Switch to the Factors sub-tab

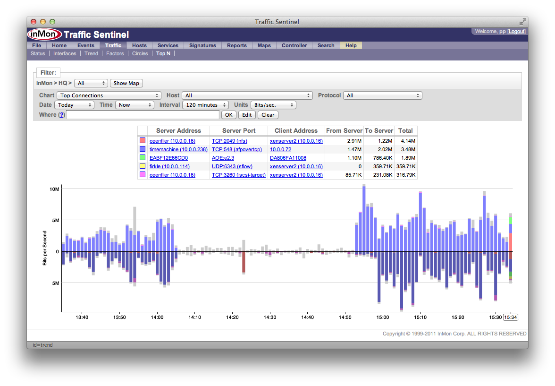tap(115, 53)
